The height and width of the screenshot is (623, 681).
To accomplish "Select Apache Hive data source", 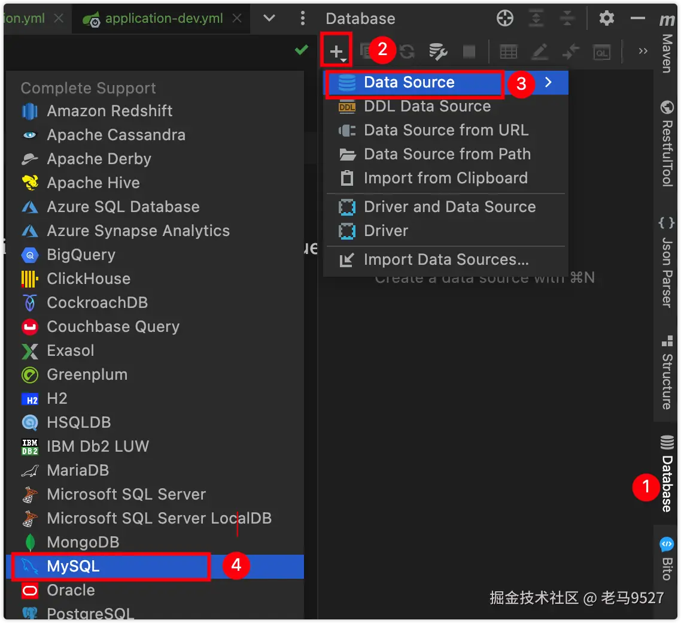I will tap(155, 183).
